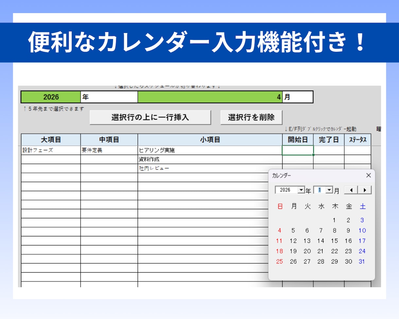Close the カレンダー dialog
This screenshot has height=319, width=399.
click(x=369, y=176)
